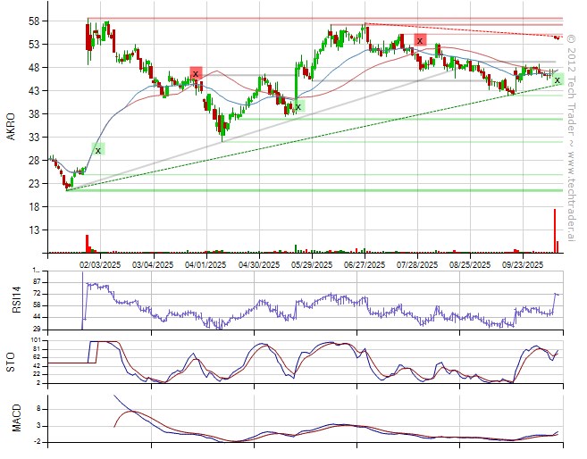Click the red X sell marker near 04/01/2025
This screenshot has height=459, width=587.
pyautogui.click(x=196, y=73)
